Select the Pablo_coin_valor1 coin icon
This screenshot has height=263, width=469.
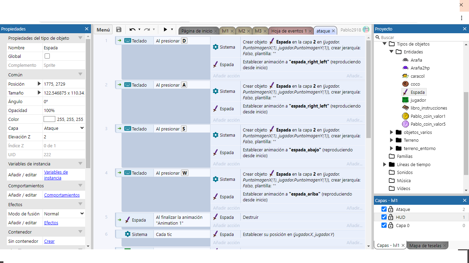405,116
